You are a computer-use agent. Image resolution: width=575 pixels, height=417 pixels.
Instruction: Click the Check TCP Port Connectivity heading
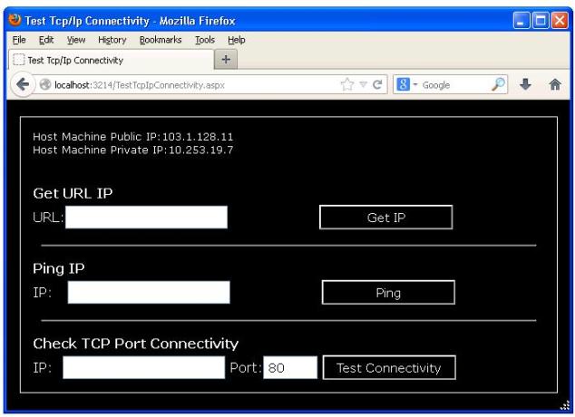coord(136,344)
